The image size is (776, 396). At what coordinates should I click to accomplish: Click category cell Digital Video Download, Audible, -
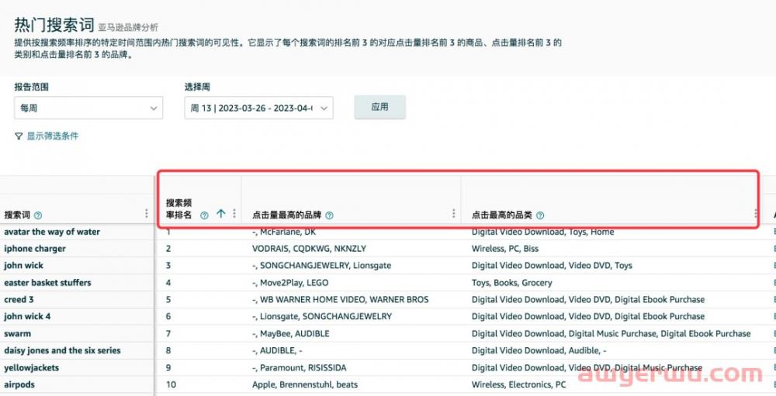click(x=539, y=350)
